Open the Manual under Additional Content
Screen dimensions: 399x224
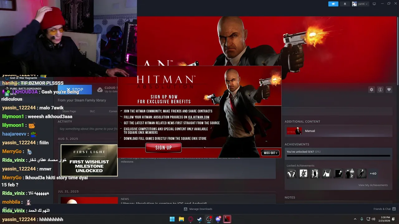(339, 131)
